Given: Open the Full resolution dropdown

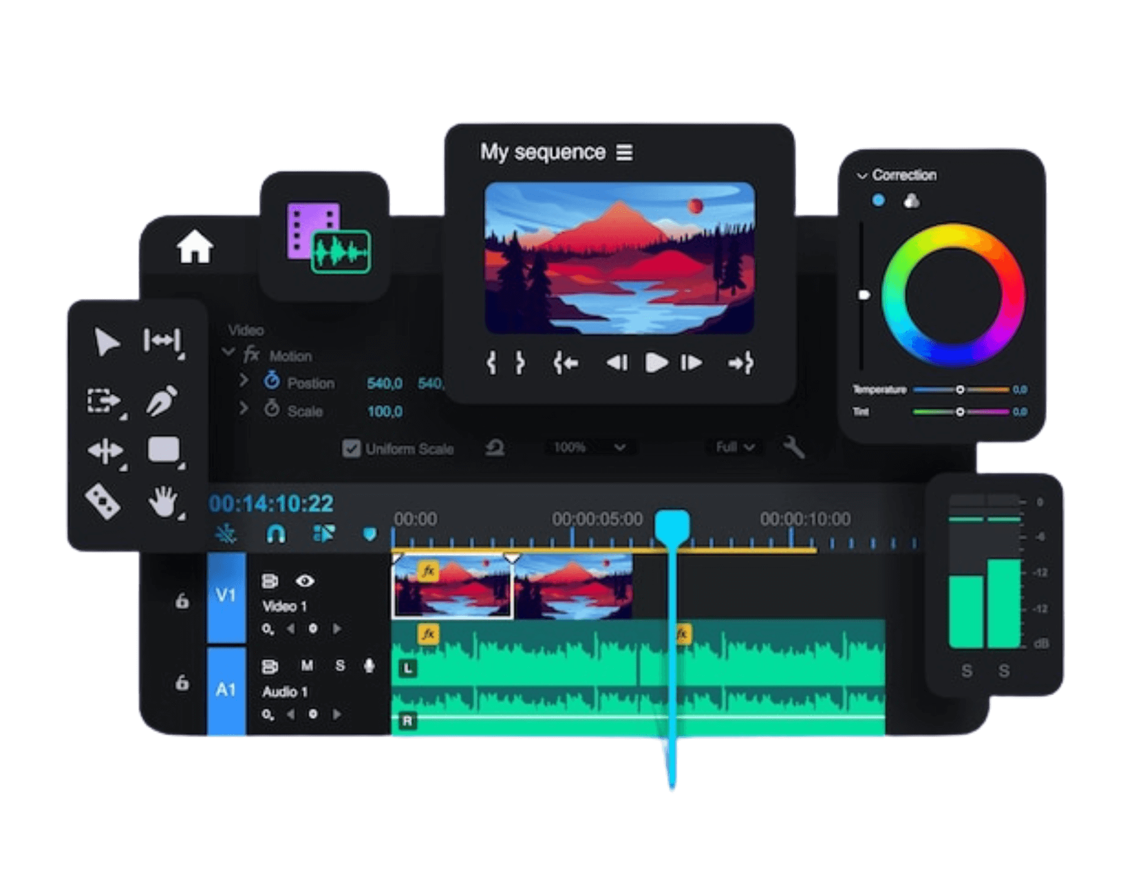Looking at the screenshot, I should (x=735, y=447).
